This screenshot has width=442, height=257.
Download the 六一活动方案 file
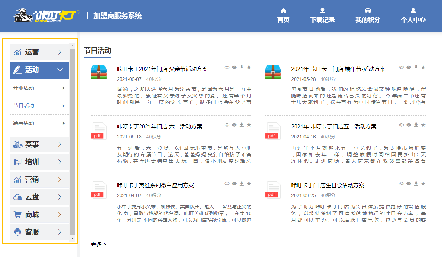click(x=242, y=125)
